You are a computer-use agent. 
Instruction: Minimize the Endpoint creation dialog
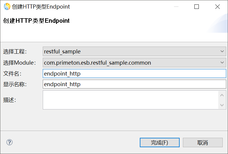tap(176, 6)
